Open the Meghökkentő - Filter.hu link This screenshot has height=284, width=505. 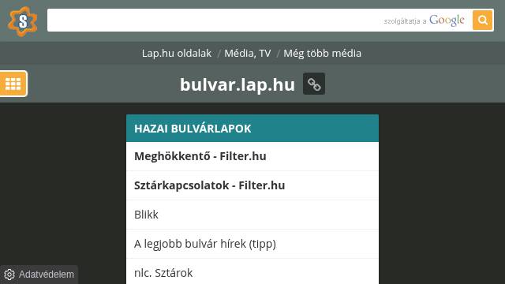click(252, 156)
